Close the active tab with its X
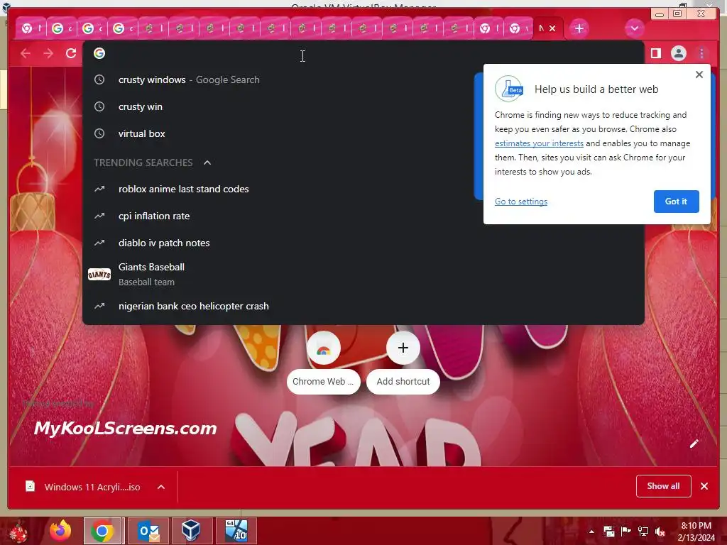Screen dimensions: 727x545 click(x=552, y=28)
